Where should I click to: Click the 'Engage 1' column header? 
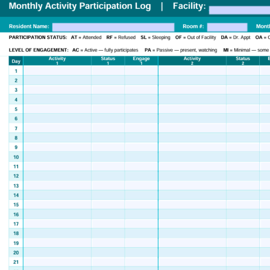click(141, 61)
